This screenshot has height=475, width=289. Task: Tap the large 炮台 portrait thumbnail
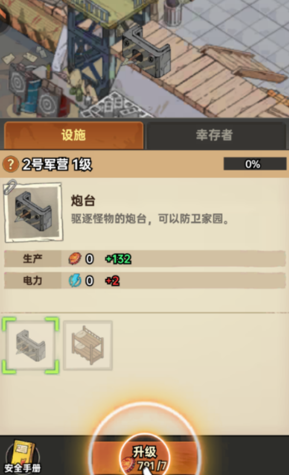[33, 213]
